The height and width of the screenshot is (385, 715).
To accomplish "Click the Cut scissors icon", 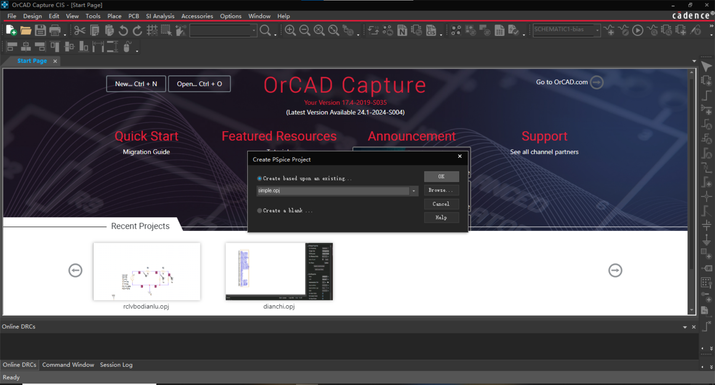I will point(80,30).
